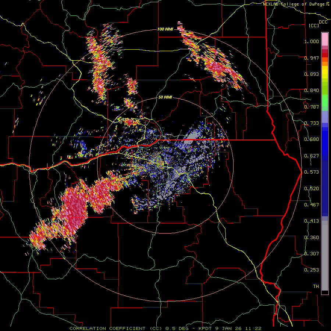Click the 0.893 legend value
Image resolution: width=331 pixels, height=331 pixels.
point(312,74)
